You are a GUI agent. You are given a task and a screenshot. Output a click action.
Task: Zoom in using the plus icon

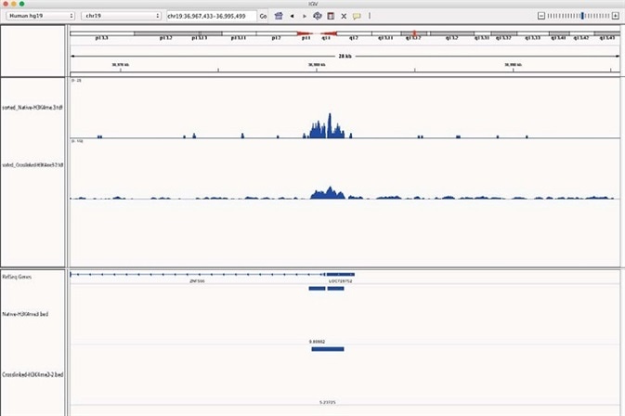click(617, 16)
